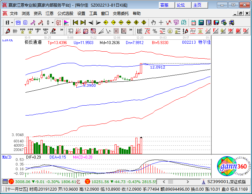Click the MACD indicator label

tap(7, 157)
